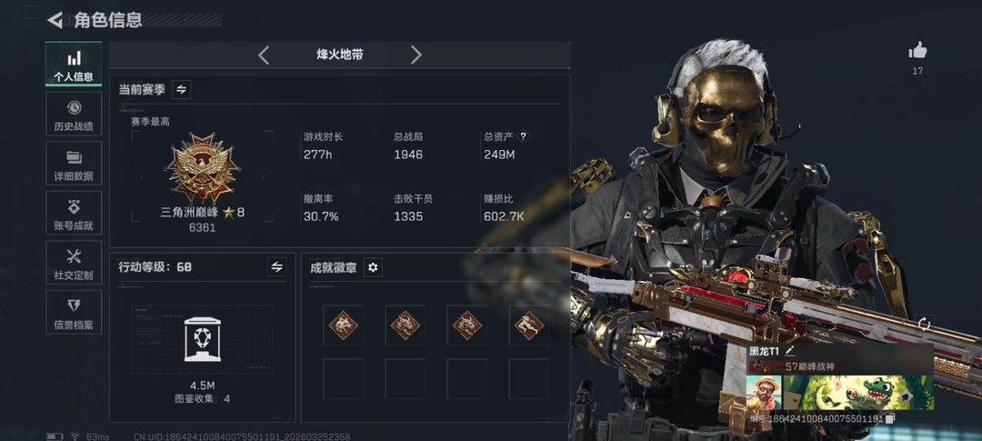Open settings gear next to 成就徽章
The image size is (982, 441).
(x=373, y=267)
